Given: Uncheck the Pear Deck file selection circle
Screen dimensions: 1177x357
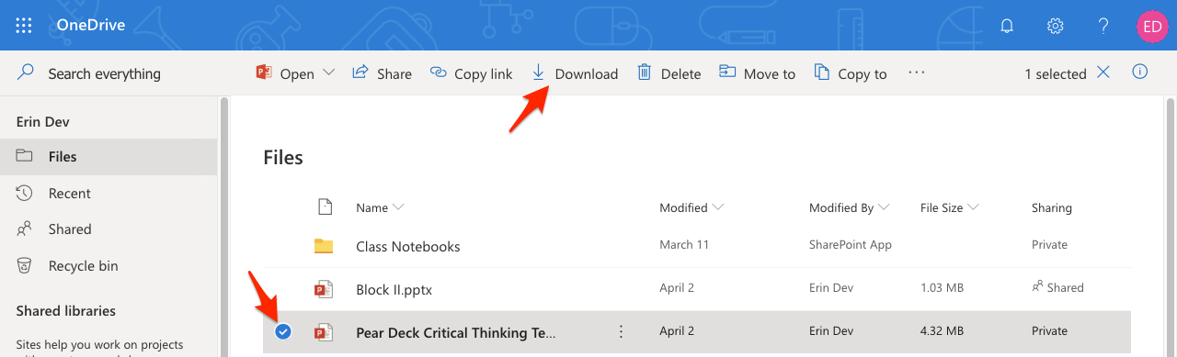Looking at the screenshot, I should point(283,332).
